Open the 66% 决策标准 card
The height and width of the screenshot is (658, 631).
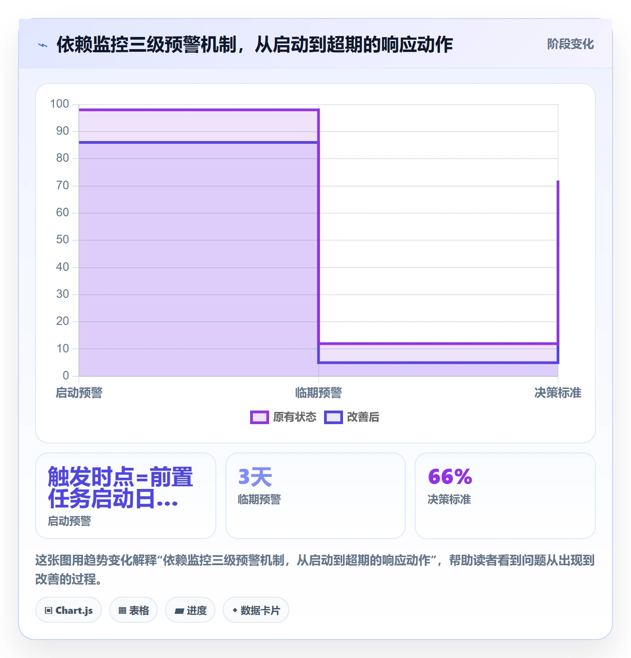tap(505, 496)
